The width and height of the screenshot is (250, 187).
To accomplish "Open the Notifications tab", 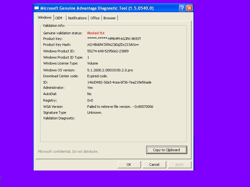I will coord(77,18).
